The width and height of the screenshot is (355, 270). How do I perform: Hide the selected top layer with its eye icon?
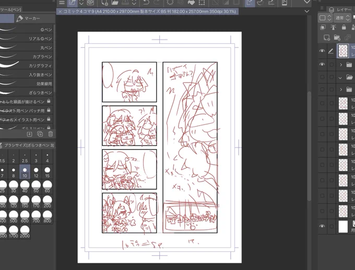click(x=322, y=51)
